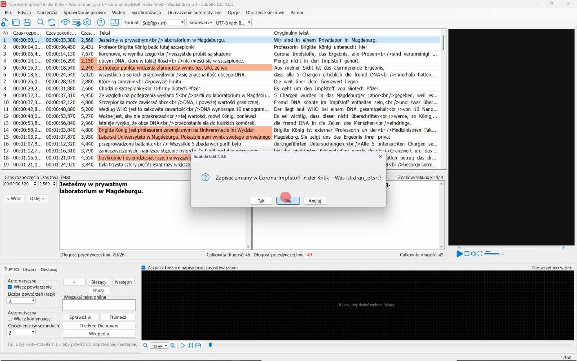
Task: Click the Replace circular arrows icon
Action: point(52,22)
